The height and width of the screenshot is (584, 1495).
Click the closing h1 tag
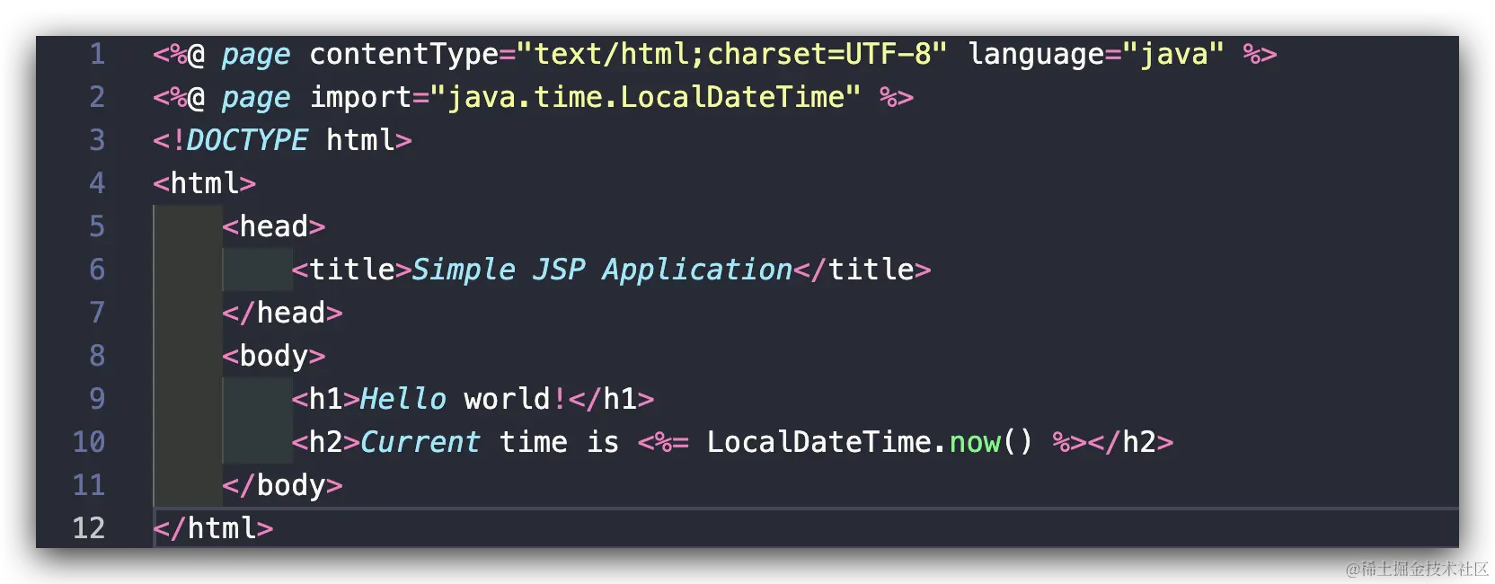611,399
